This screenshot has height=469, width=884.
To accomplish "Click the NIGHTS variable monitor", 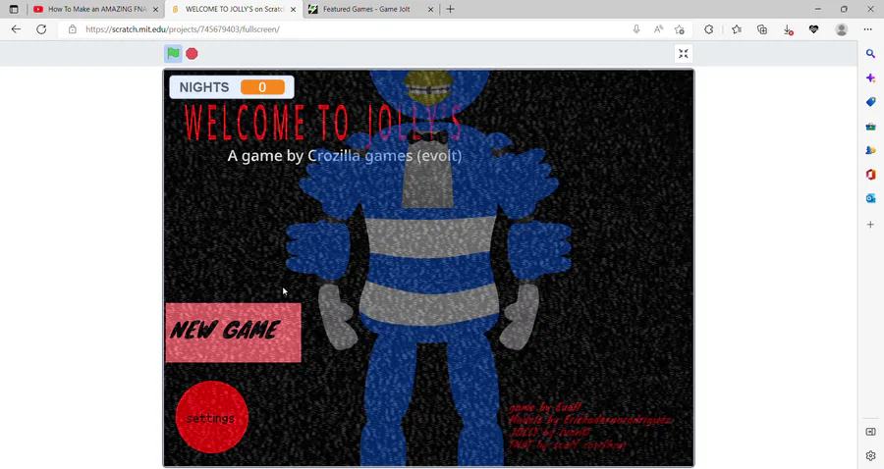I will coord(232,87).
